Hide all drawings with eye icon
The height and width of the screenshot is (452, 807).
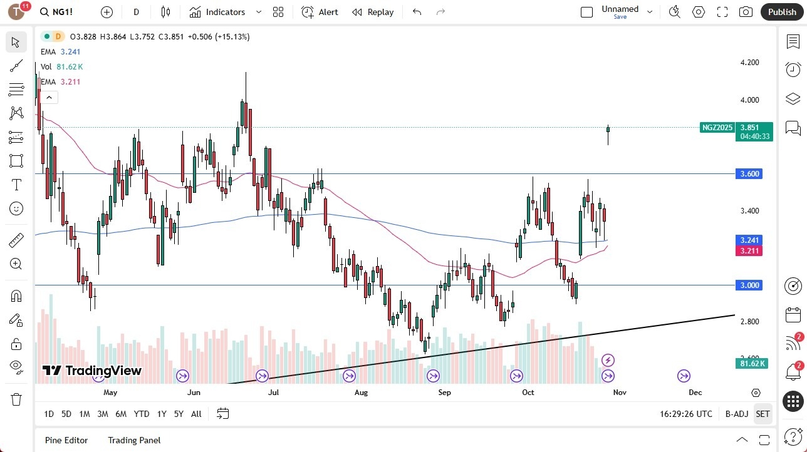click(x=16, y=367)
